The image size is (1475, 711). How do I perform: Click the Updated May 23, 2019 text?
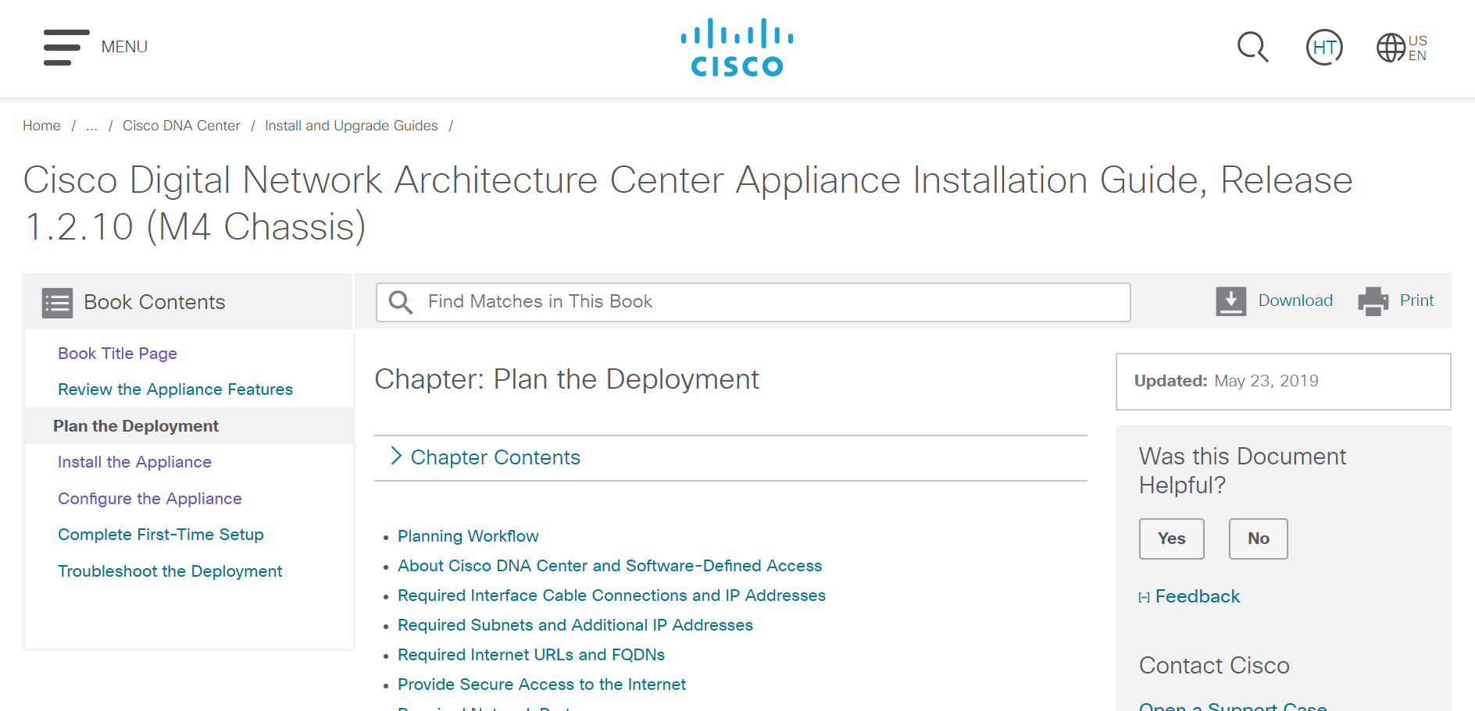tap(1226, 381)
